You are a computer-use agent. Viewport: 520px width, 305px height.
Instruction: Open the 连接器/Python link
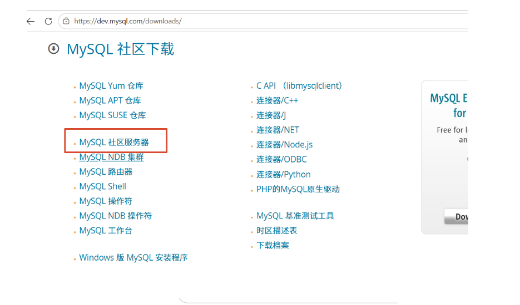(x=284, y=174)
